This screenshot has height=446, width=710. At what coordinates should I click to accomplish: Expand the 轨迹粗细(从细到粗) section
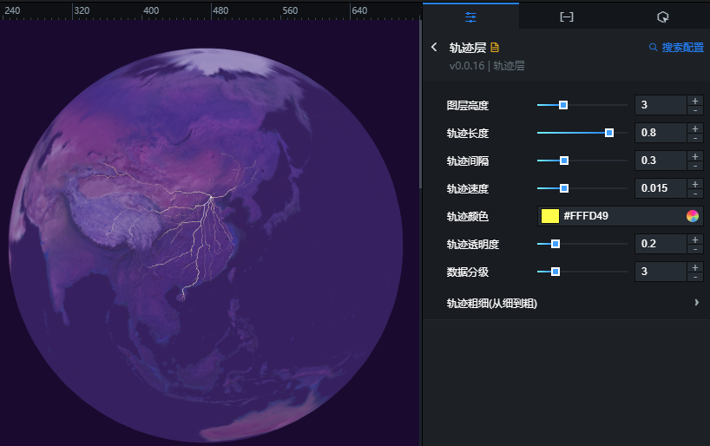coord(572,303)
